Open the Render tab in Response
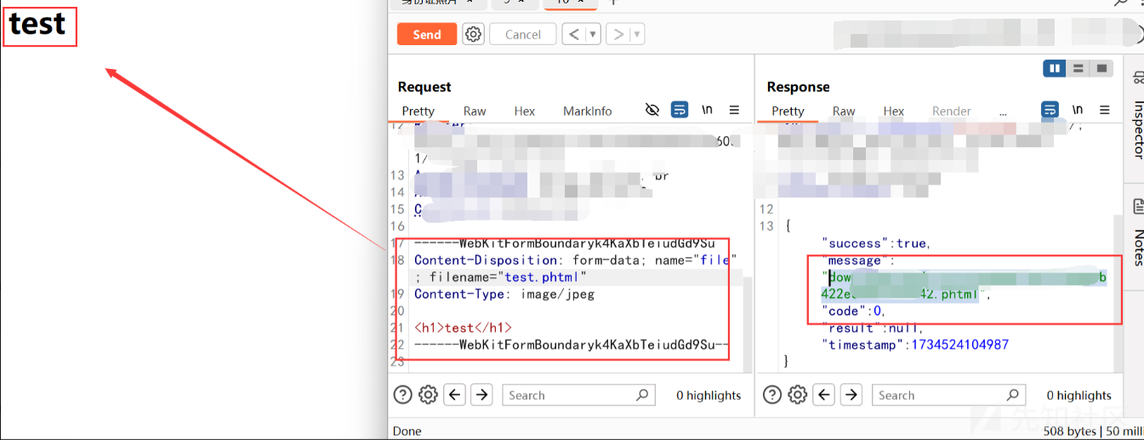Viewport: 1144px width, 440px height. pos(952,111)
